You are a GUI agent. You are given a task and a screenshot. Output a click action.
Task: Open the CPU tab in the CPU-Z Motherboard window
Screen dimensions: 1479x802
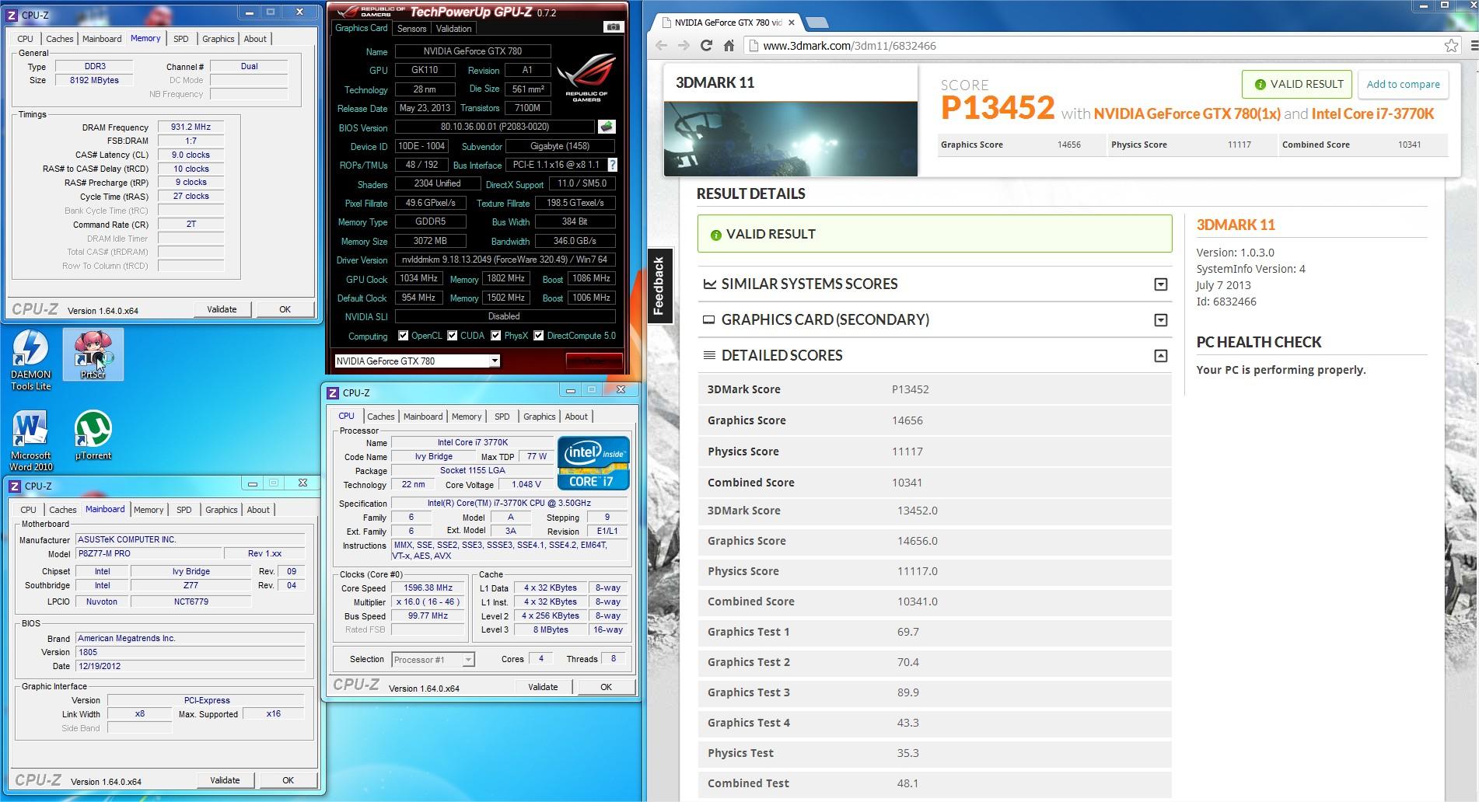tap(28, 510)
